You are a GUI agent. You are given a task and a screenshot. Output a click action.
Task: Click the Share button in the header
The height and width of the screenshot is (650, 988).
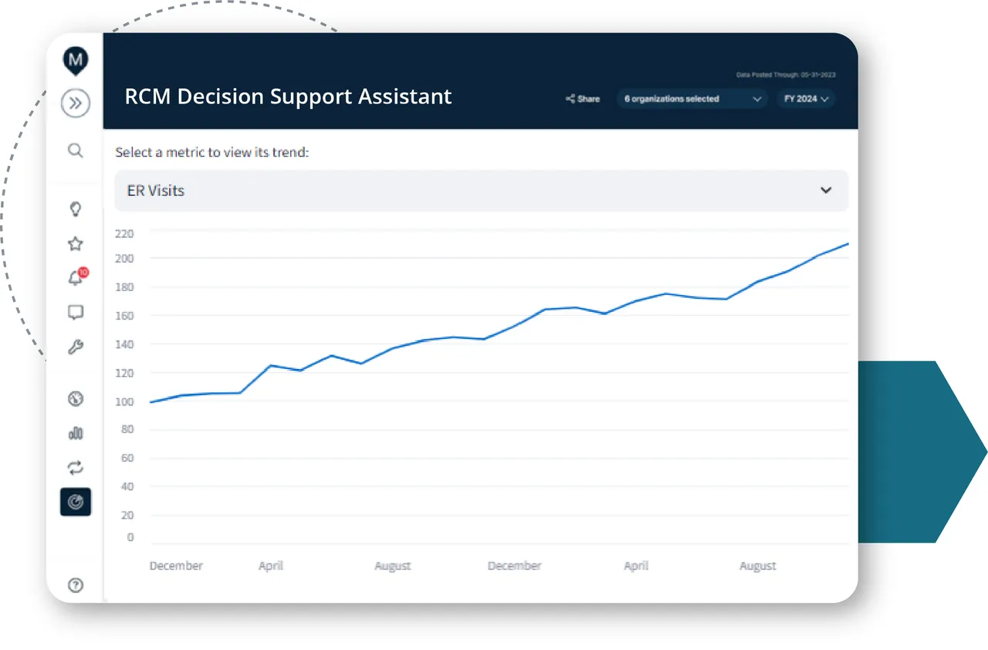pos(583,99)
